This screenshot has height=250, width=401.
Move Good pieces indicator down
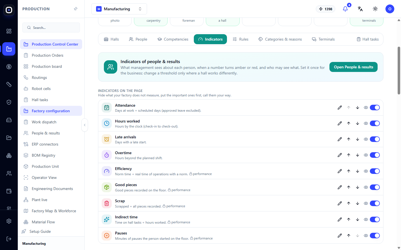[358, 187]
